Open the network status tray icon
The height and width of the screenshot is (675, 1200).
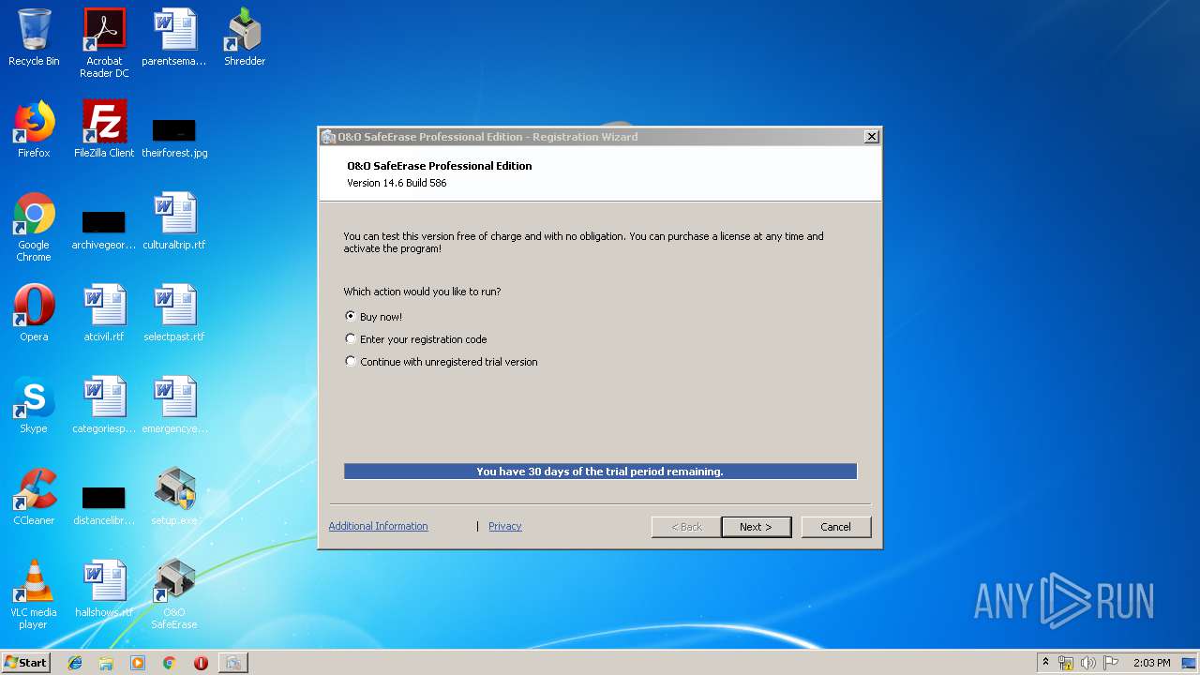(1066, 663)
